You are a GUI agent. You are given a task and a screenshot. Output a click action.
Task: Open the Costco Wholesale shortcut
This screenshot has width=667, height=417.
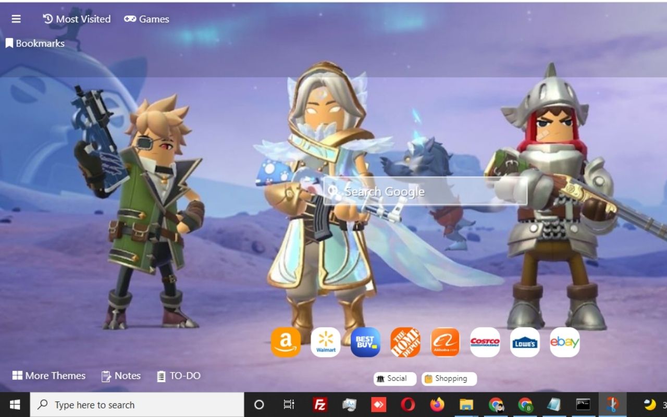pyautogui.click(x=485, y=342)
